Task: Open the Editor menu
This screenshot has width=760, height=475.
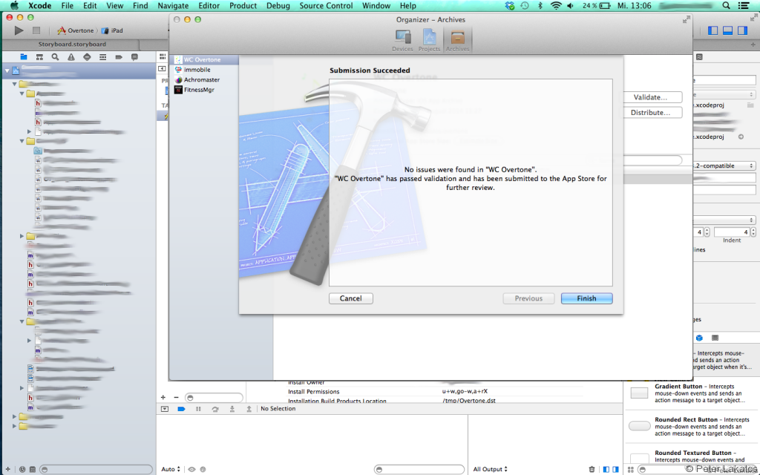Action: (209, 6)
